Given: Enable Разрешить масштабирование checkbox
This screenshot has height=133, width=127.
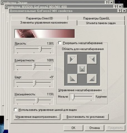Looking at the screenshot, I should click(60, 43).
